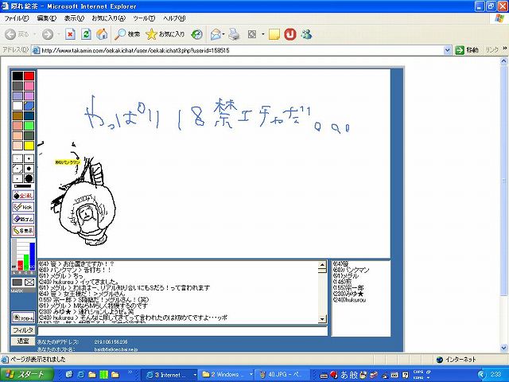Screen dimensions: 509x382
Task: Click the Stop loading red X icon
Action: pyautogui.click(x=70, y=34)
